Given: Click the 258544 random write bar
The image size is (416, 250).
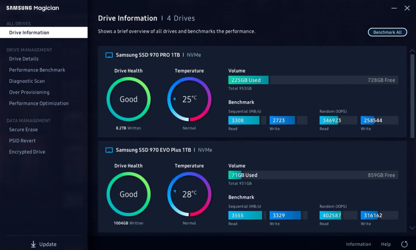Looking at the screenshot, I should click(379, 120).
